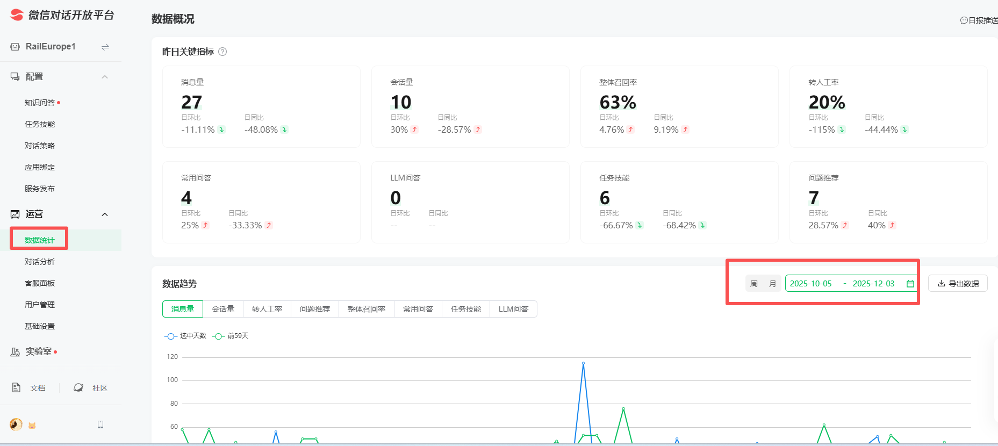The height and width of the screenshot is (446, 998).
Task: Click the 配置 section icon
Action: click(15, 77)
